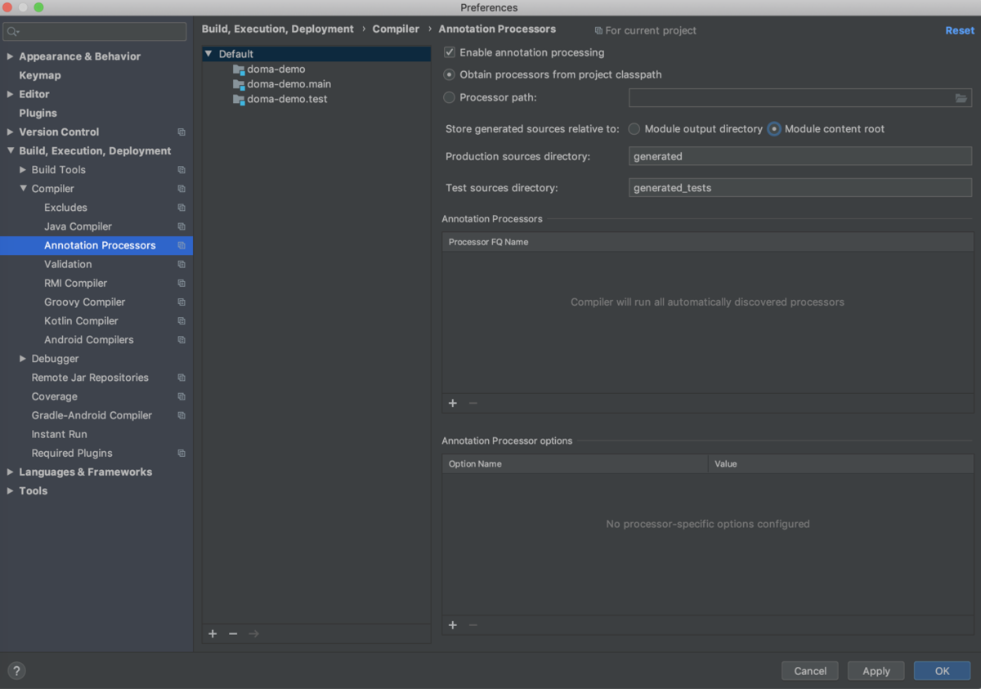Click the add profile plus icon
Viewport: 981px width, 689px height.
pos(213,633)
